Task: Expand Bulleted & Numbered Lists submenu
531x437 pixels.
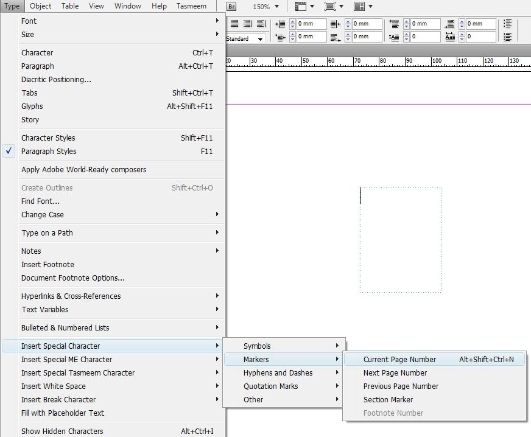Action: (113, 327)
